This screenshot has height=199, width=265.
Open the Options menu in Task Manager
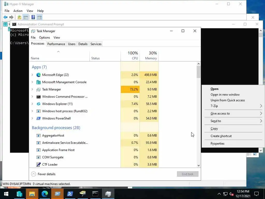pyautogui.click(x=45, y=38)
